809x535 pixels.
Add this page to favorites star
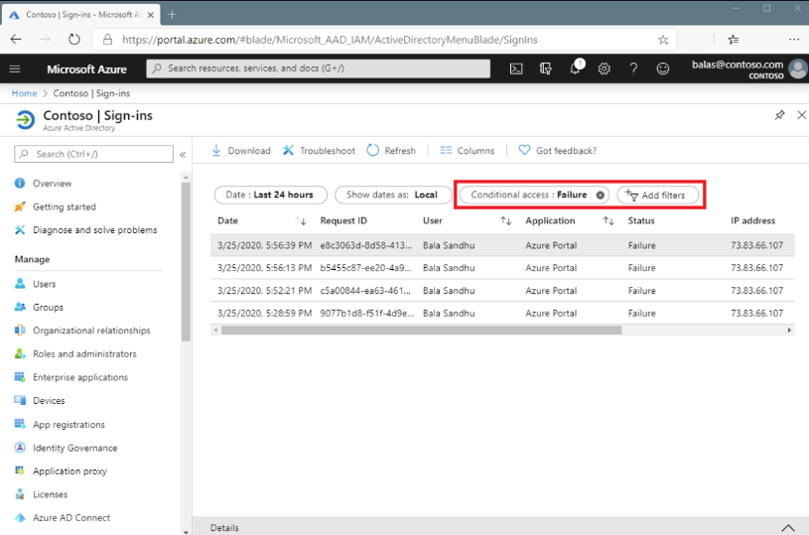pos(663,40)
